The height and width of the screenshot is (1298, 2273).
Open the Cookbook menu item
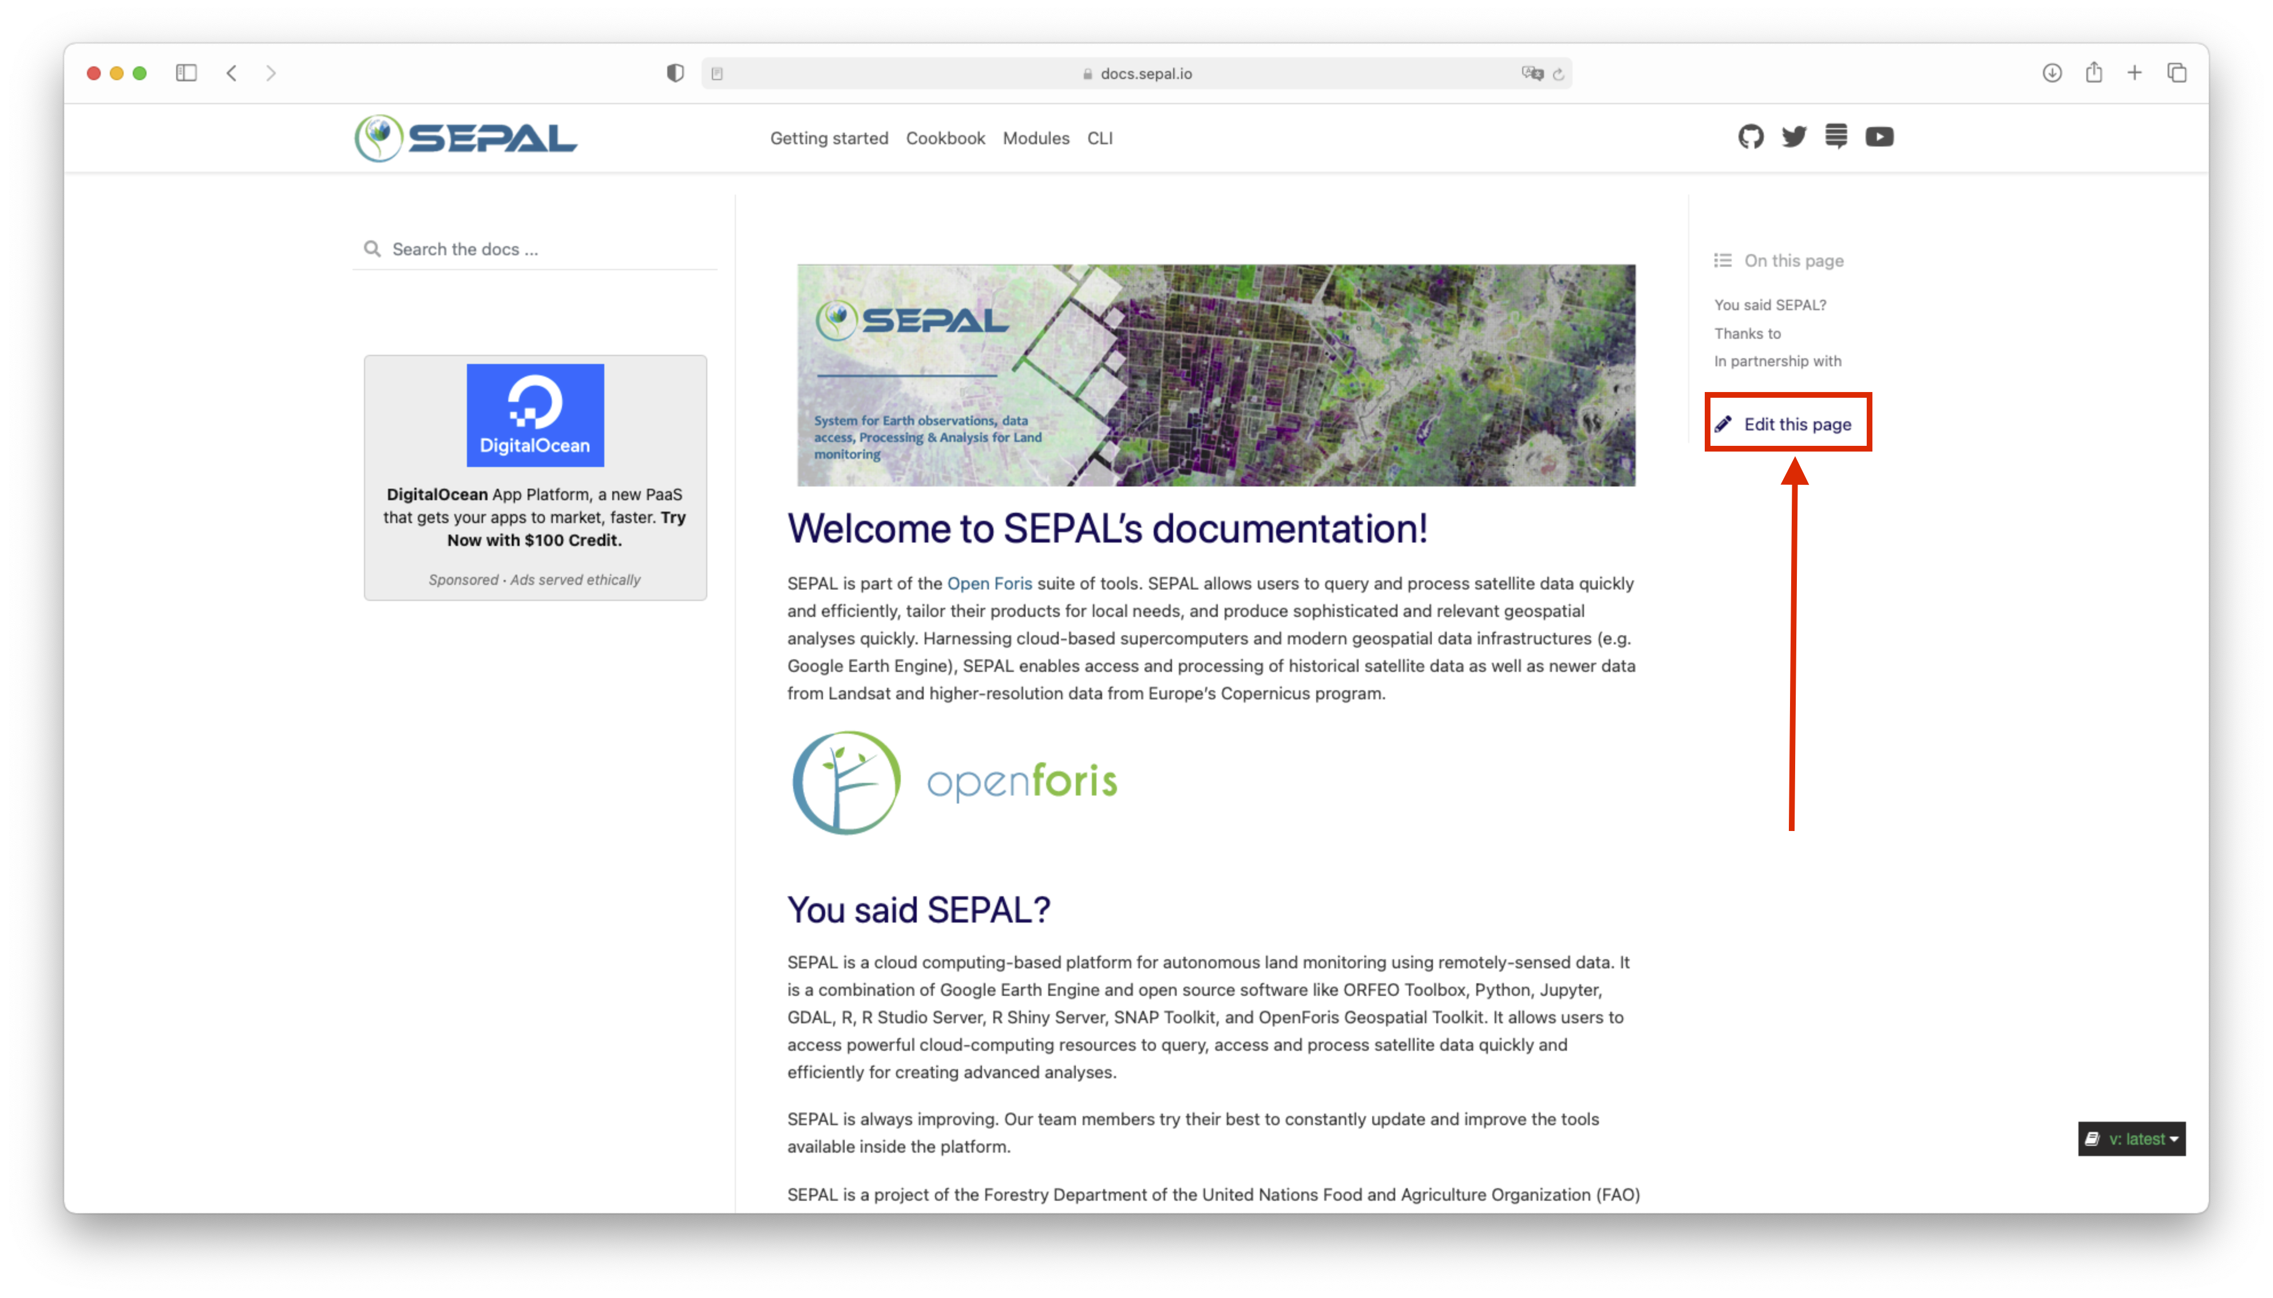[x=945, y=138]
